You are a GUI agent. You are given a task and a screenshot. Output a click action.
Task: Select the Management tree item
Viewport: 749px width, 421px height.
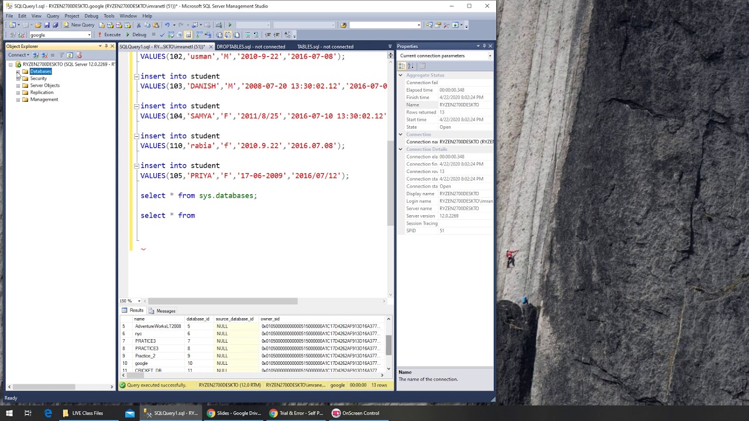pyautogui.click(x=44, y=99)
